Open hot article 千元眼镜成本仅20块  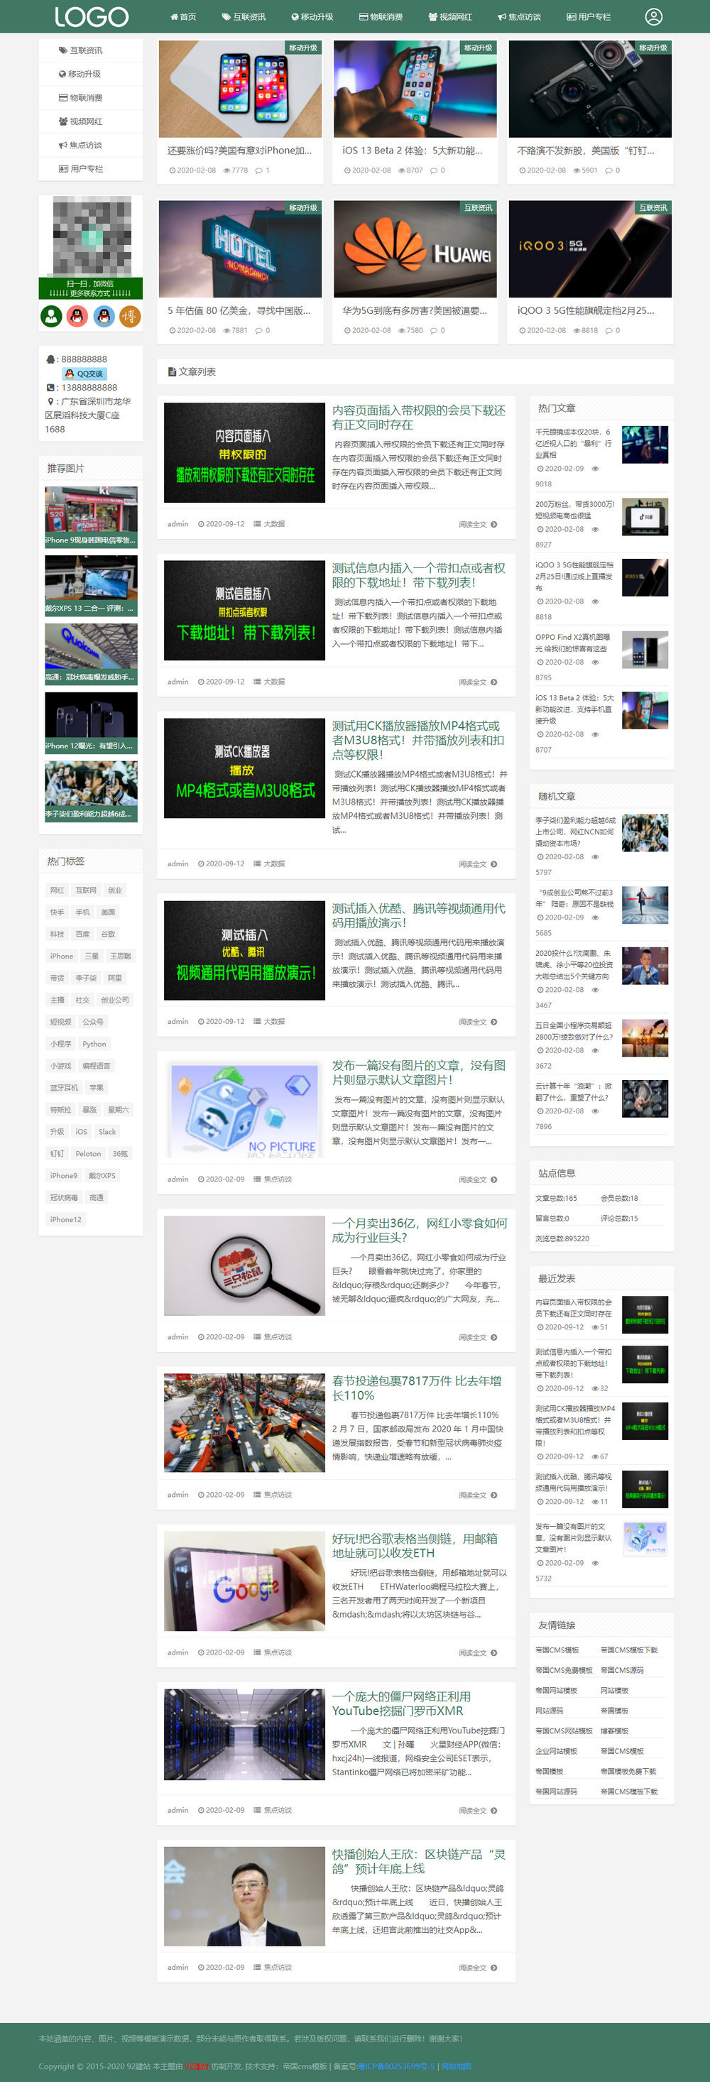[574, 443]
